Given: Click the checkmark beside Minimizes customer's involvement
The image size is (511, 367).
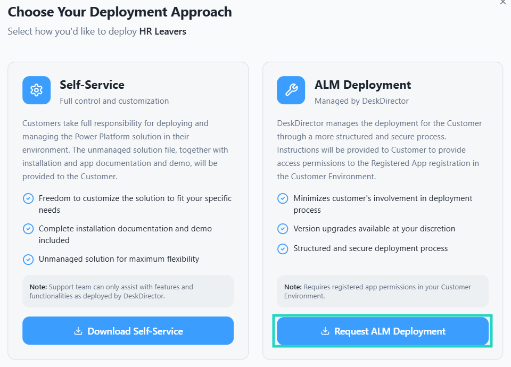Looking at the screenshot, I should tap(283, 198).
